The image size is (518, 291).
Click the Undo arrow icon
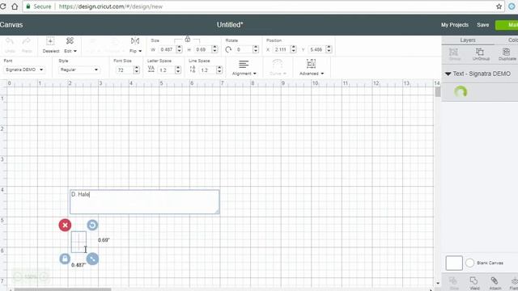tap(10, 41)
